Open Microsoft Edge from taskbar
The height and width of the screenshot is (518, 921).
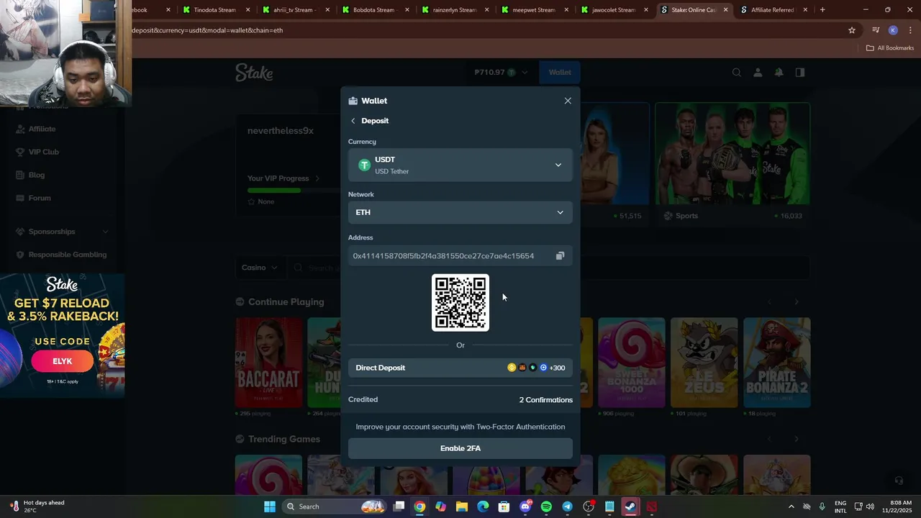pyautogui.click(x=483, y=506)
